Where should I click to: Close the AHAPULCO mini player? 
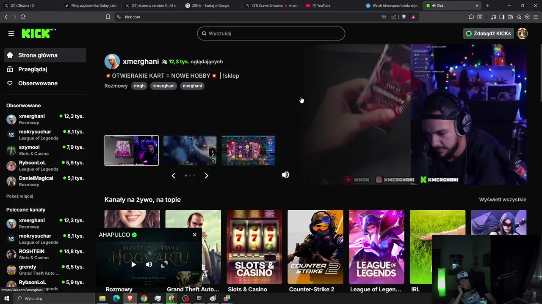[195, 235]
